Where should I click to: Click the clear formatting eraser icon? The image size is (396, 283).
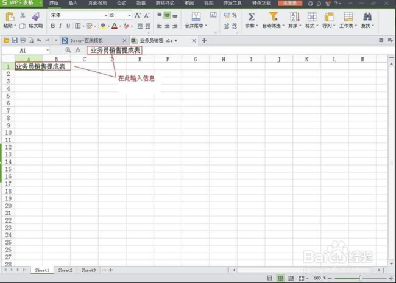click(126, 26)
